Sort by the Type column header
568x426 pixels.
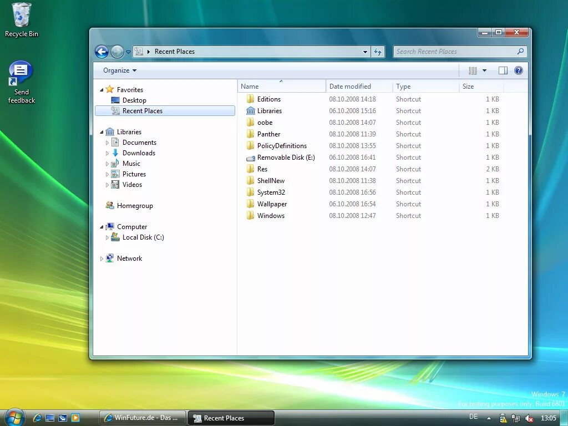click(x=426, y=86)
